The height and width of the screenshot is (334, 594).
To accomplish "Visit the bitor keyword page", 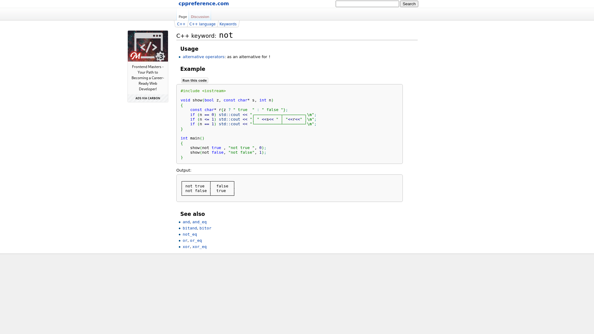I will pos(205,228).
